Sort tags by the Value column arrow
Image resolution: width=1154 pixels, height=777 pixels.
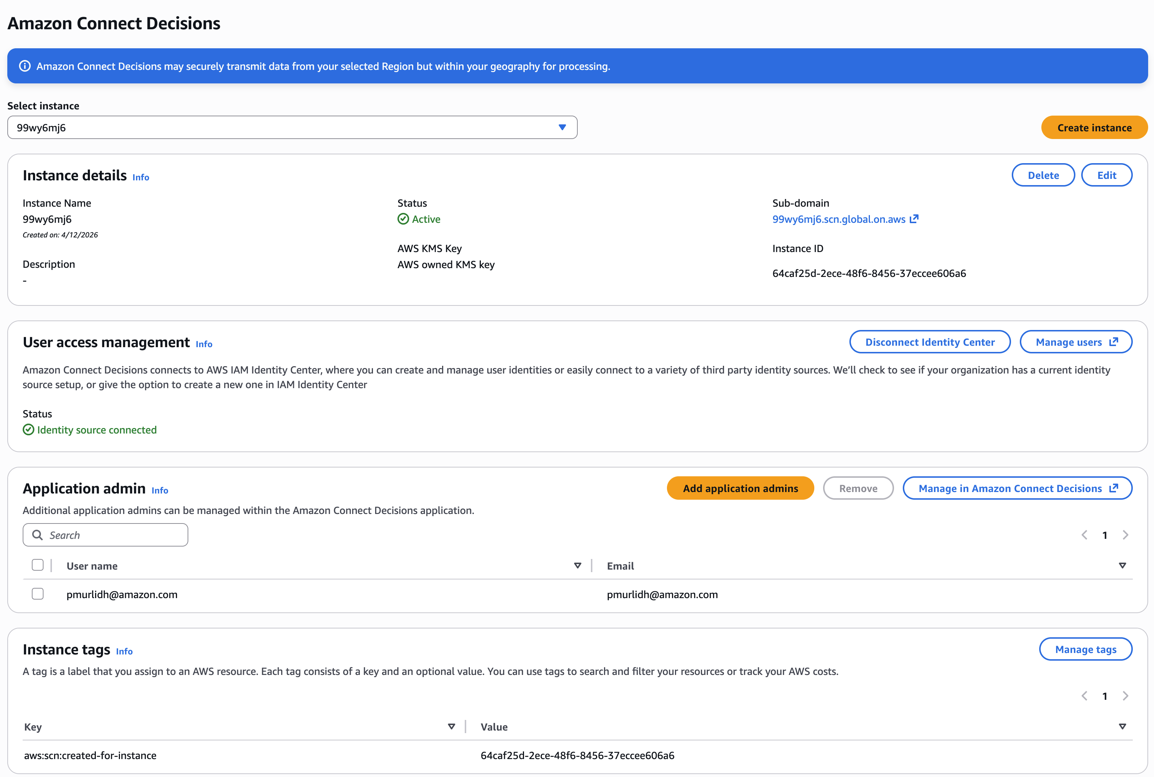1122,727
